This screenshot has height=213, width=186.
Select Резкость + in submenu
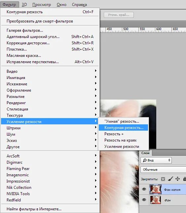point(123,134)
